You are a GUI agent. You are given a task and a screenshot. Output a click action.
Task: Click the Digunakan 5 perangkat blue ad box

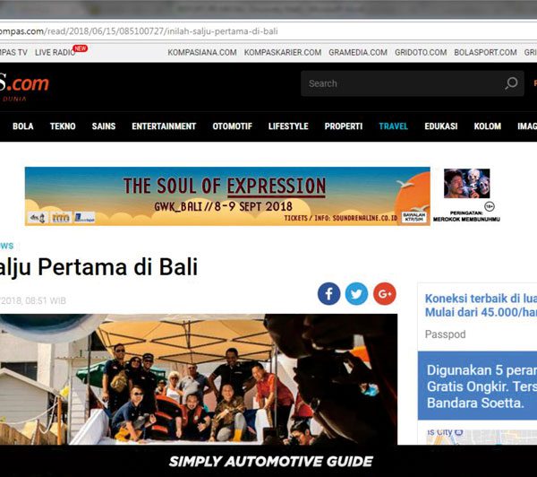(x=477, y=386)
